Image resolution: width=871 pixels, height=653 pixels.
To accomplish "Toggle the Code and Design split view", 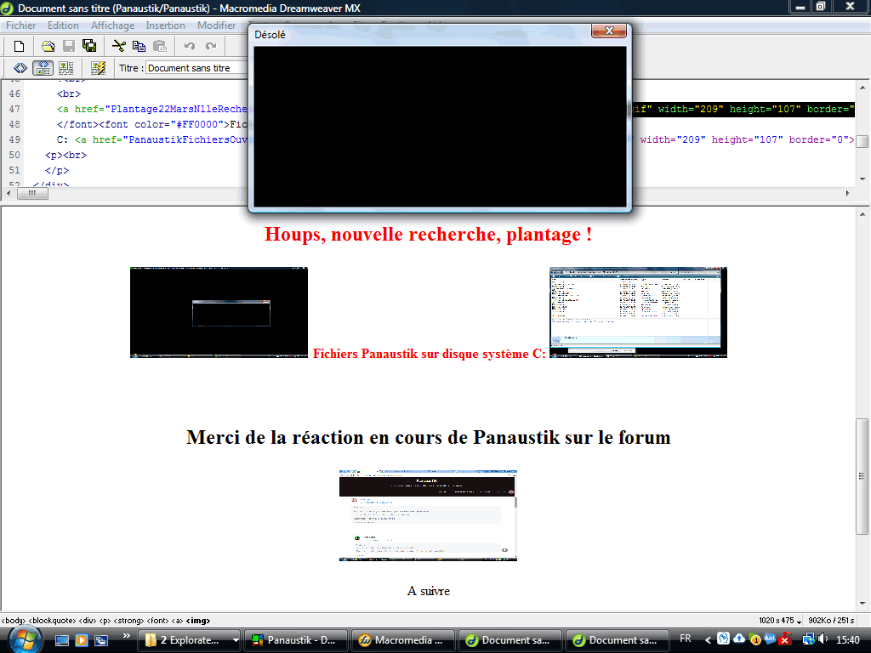I will [43, 68].
